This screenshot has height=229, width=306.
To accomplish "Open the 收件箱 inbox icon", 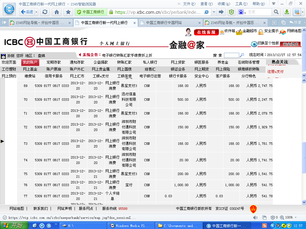I will click(x=222, y=32).
